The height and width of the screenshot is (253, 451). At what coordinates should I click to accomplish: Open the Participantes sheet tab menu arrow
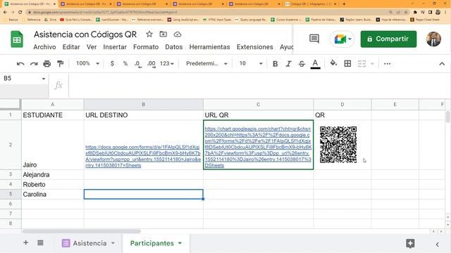point(180,243)
